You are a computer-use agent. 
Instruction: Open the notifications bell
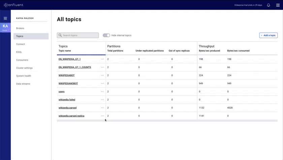269,5
